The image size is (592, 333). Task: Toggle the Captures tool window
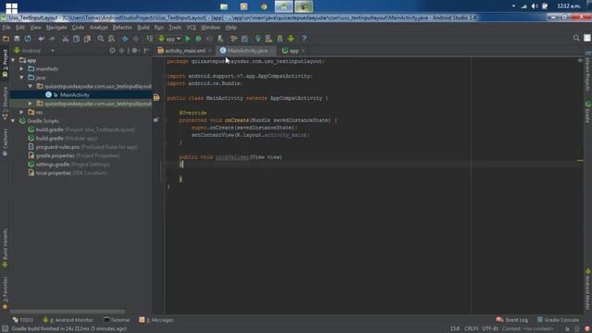pyautogui.click(x=5, y=142)
